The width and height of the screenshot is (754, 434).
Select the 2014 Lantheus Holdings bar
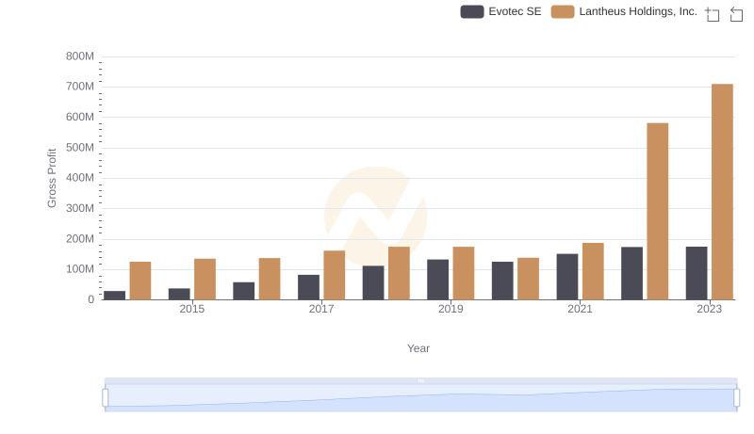[x=140, y=281]
